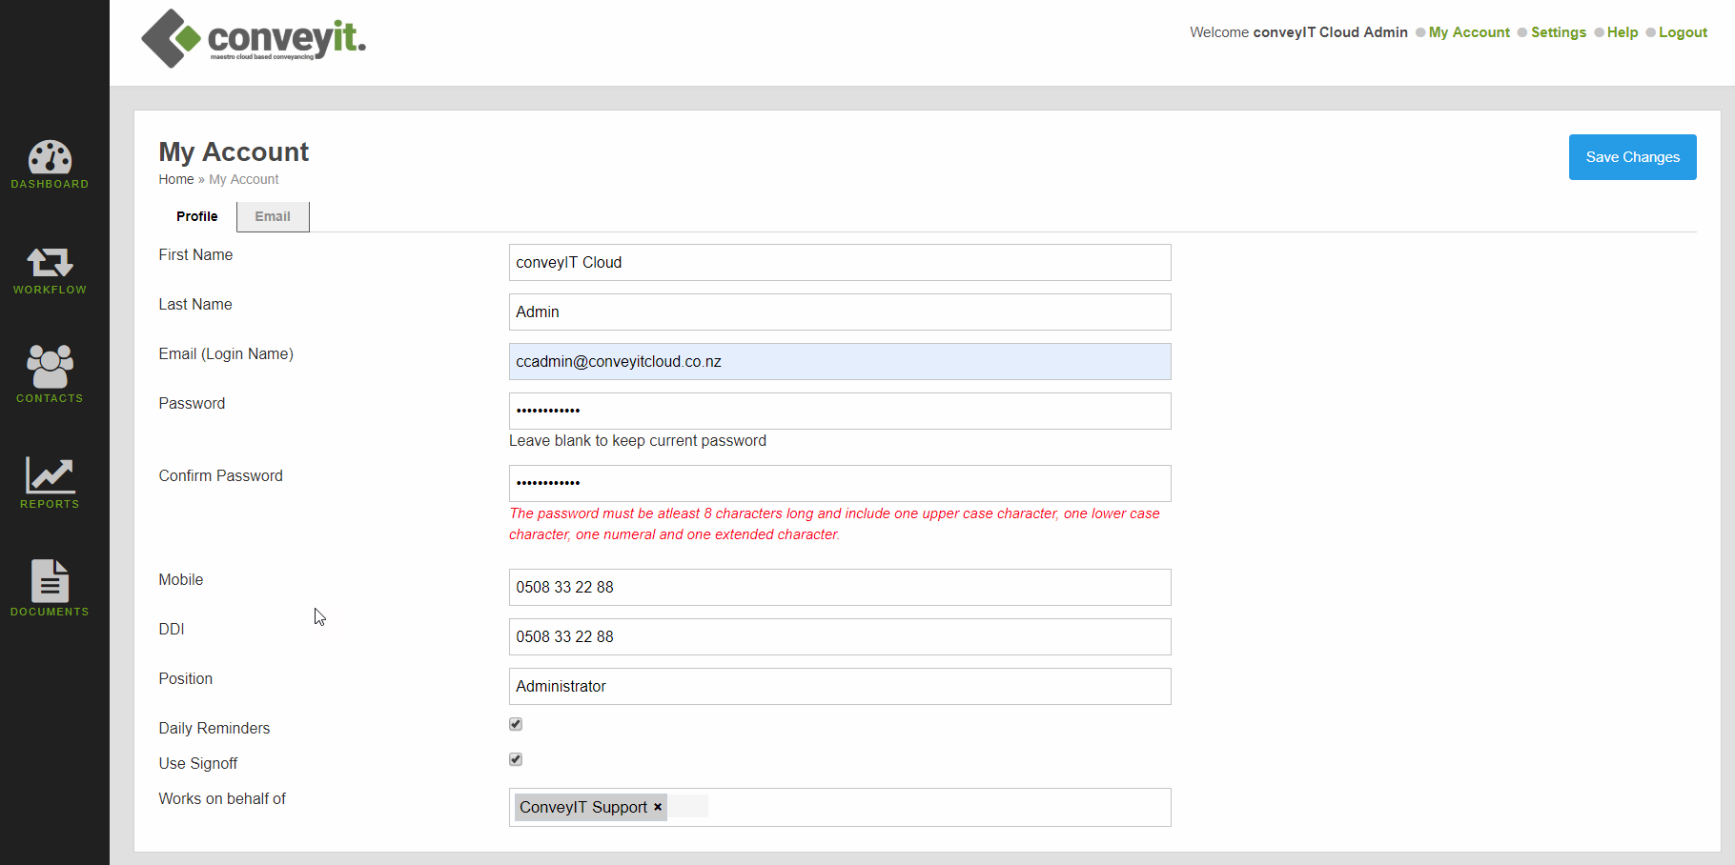Open the Documents page icon
This screenshot has width=1735, height=865.
click(50, 581)
